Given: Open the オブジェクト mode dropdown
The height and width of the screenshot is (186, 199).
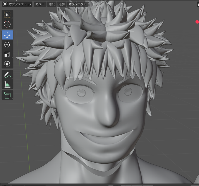Looking at the screenshot, I should 17,4.
